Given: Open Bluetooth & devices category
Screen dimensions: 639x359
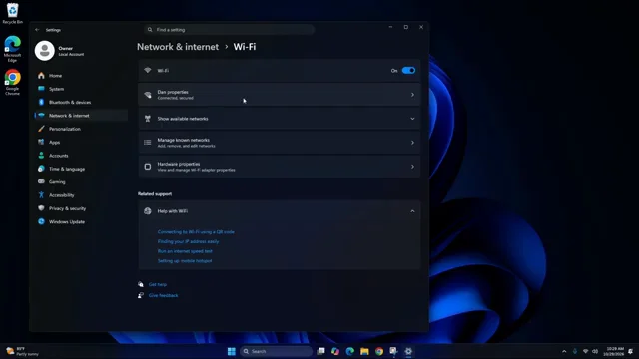Looking at the screenshot, I should 81,102.
